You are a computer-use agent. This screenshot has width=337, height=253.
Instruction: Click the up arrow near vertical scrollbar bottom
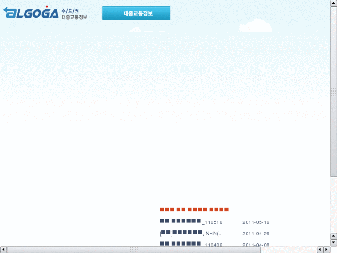coord(333,236)
